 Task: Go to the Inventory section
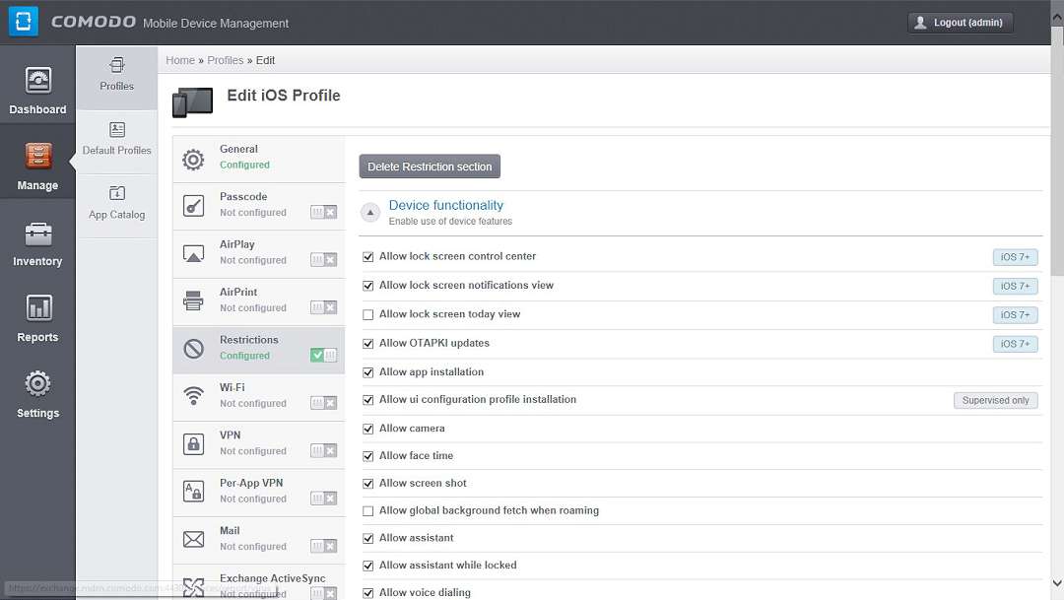[37, 244]
